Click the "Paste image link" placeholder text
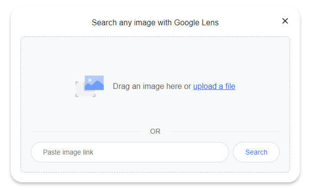 [x=68, y=152]
